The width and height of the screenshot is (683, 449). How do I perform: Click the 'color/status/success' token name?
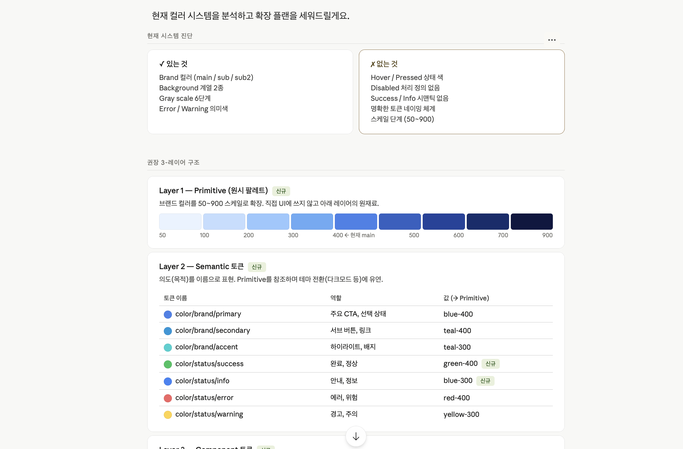click(209, 364)
